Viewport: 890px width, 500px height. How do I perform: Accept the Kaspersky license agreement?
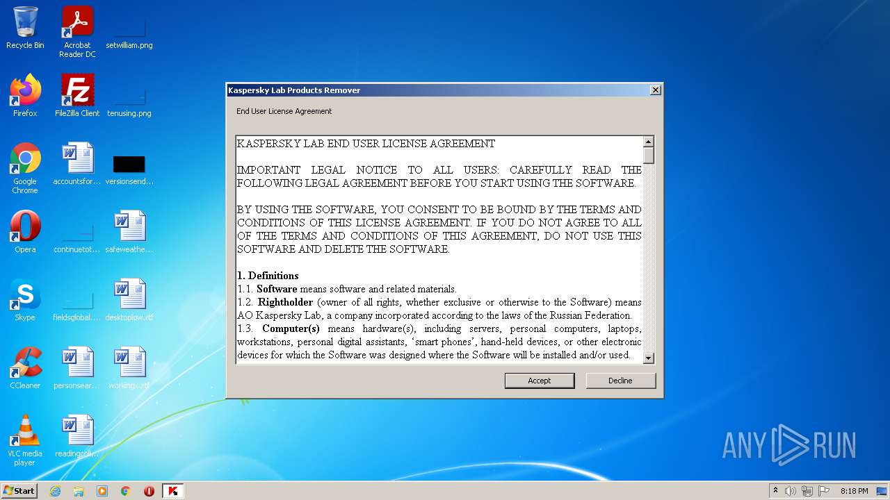[x=540, y=381]
